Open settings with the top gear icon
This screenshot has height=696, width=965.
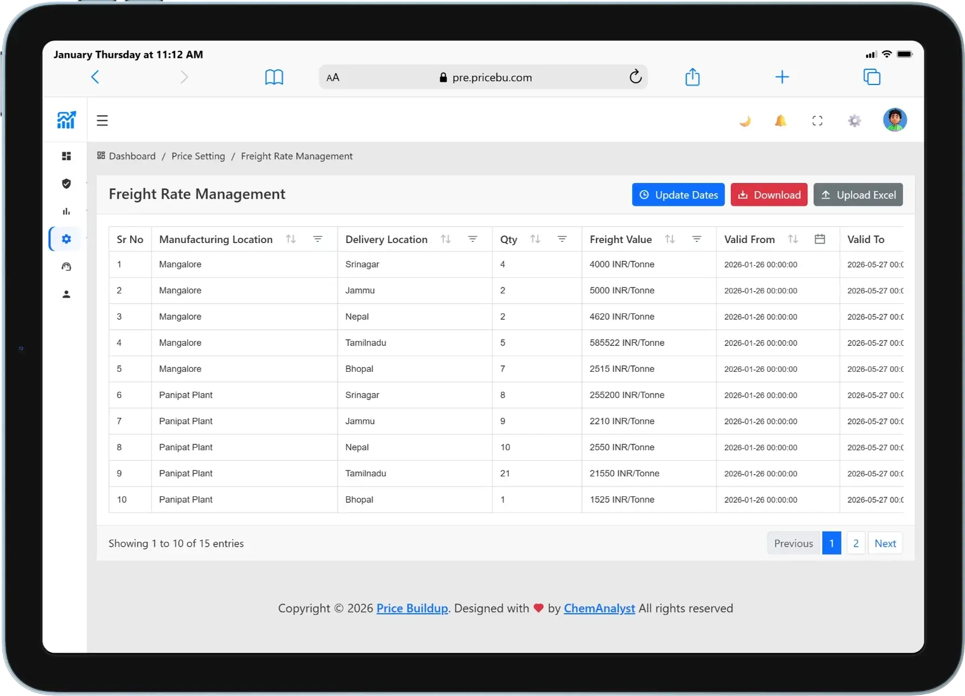[x=854, y=121]
